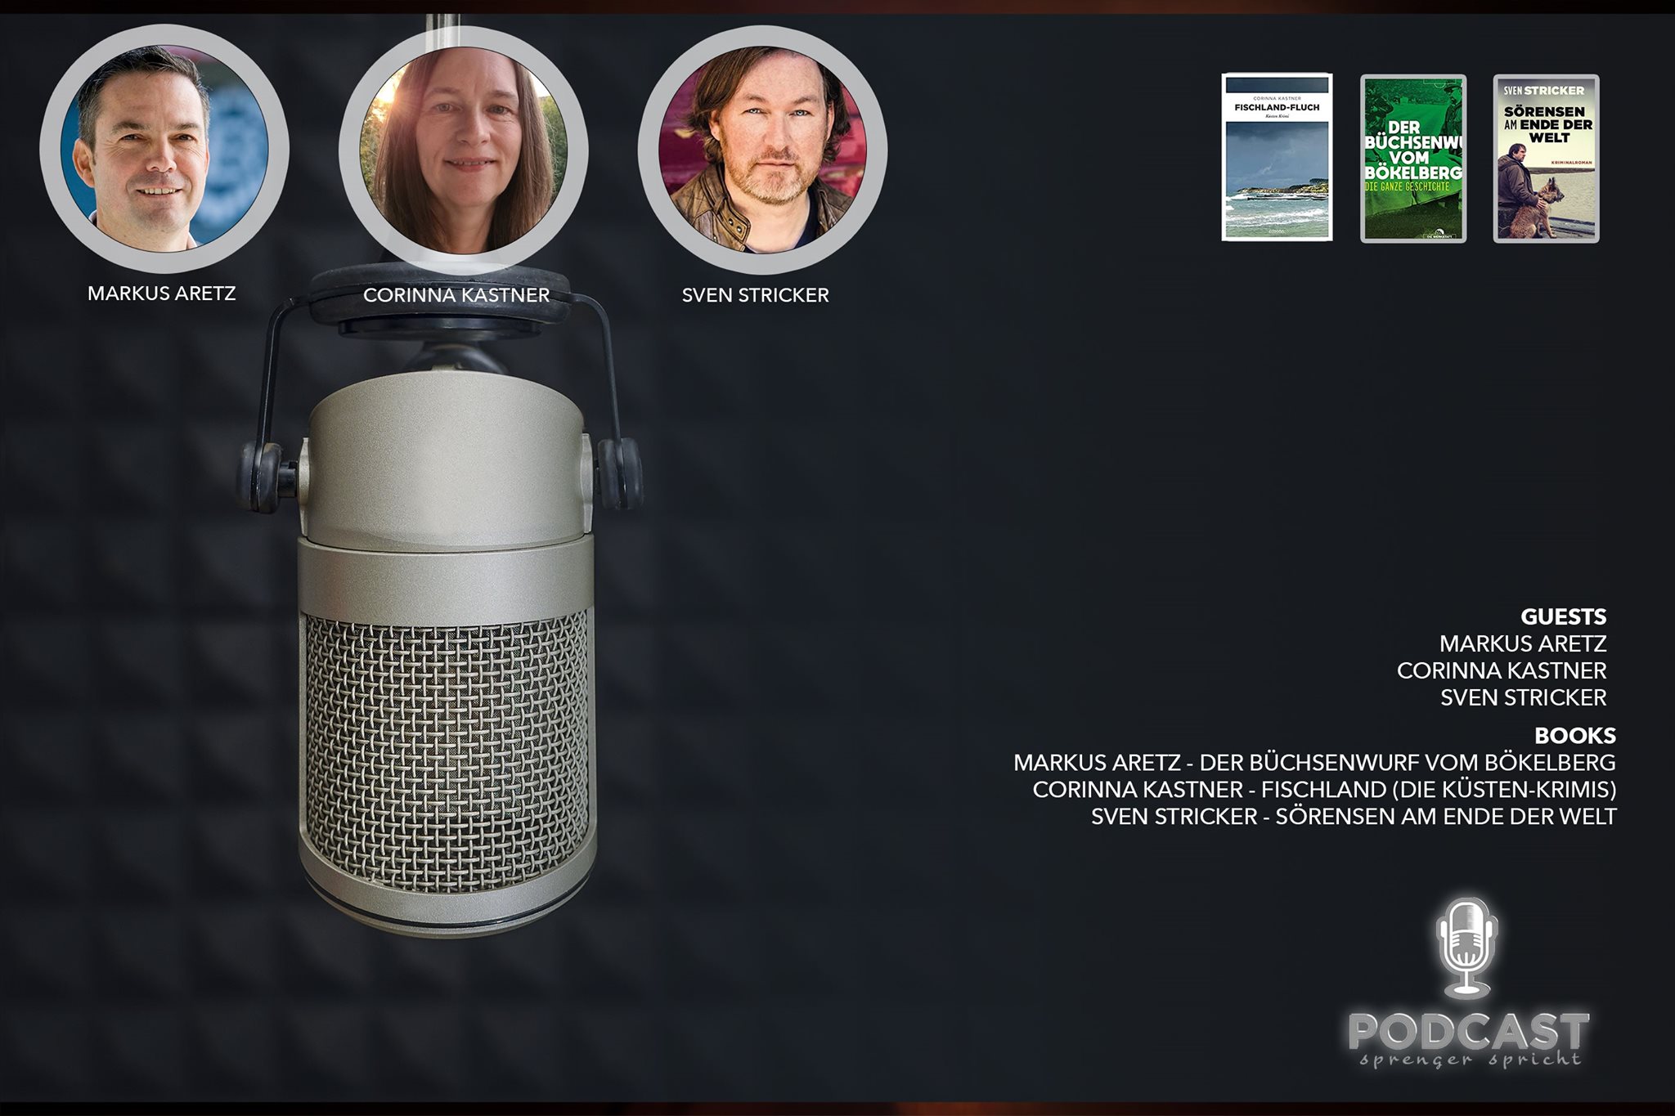Viewport: 1675px width, 1116px height.
Task: Click the SVEN STRICKER caption under portrait
Action: tap(755, 295)
